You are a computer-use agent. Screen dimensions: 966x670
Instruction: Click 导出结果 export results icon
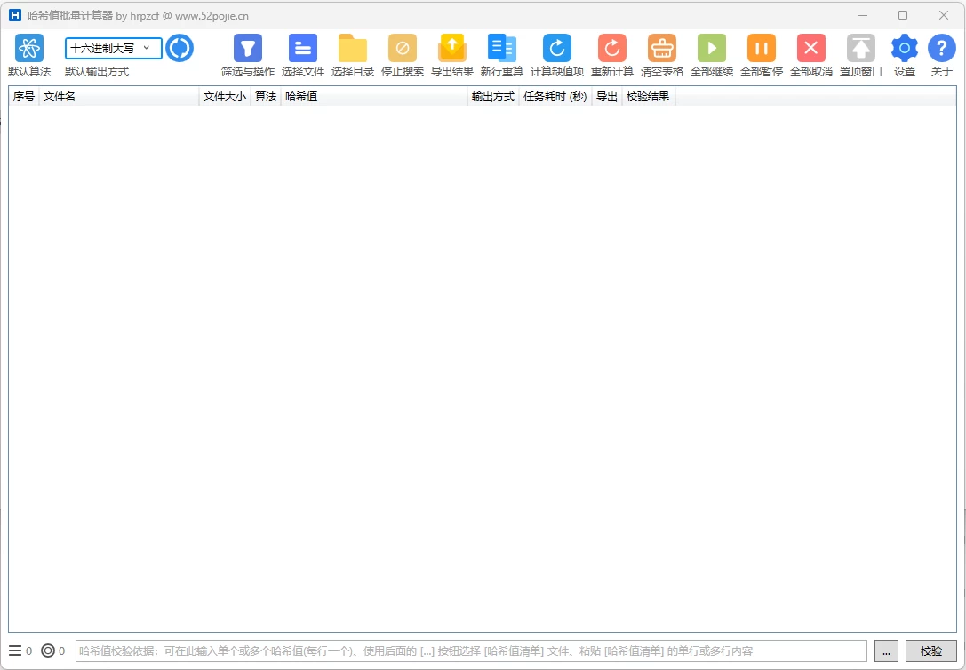(452, 49)
